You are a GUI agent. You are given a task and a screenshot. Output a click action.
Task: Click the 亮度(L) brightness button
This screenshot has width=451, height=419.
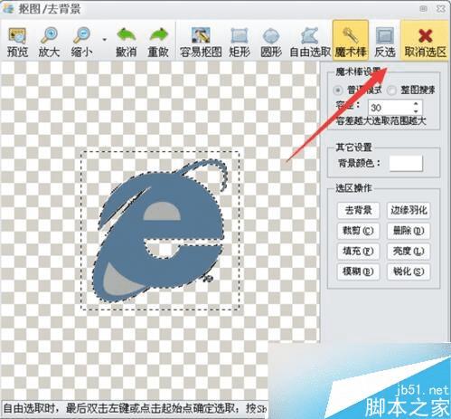tap(409, 251)
